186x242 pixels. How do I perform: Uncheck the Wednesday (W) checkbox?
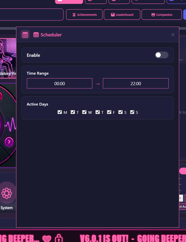[x=84, y=112]
